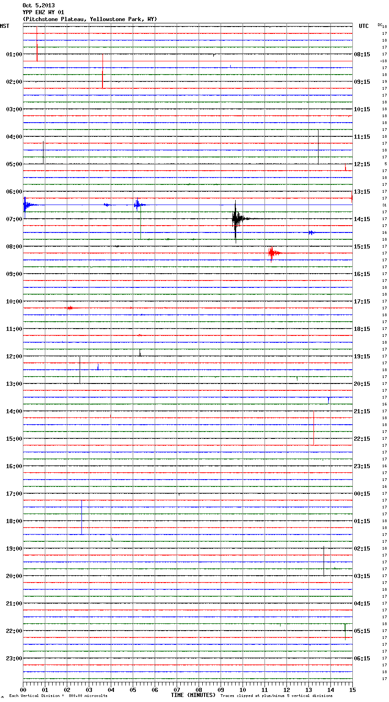Select the 05:00 MST row label
Viewport: 389px width, 702px height.
click(x=14, y=164)
